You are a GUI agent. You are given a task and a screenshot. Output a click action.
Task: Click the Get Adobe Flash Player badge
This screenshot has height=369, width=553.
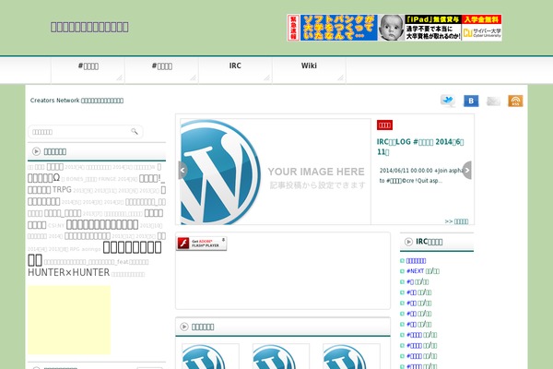point(201,244)
